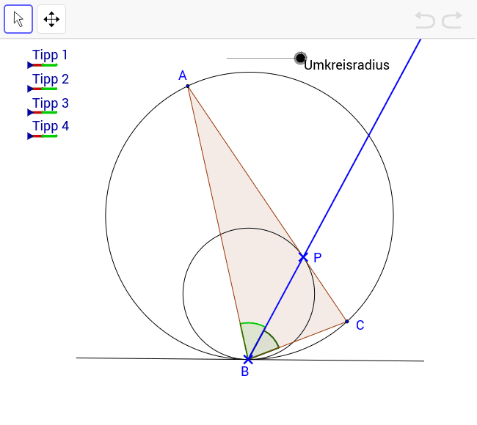
Task: Toggle the Tipp 3 slider
Action: [x=43, y=112]
